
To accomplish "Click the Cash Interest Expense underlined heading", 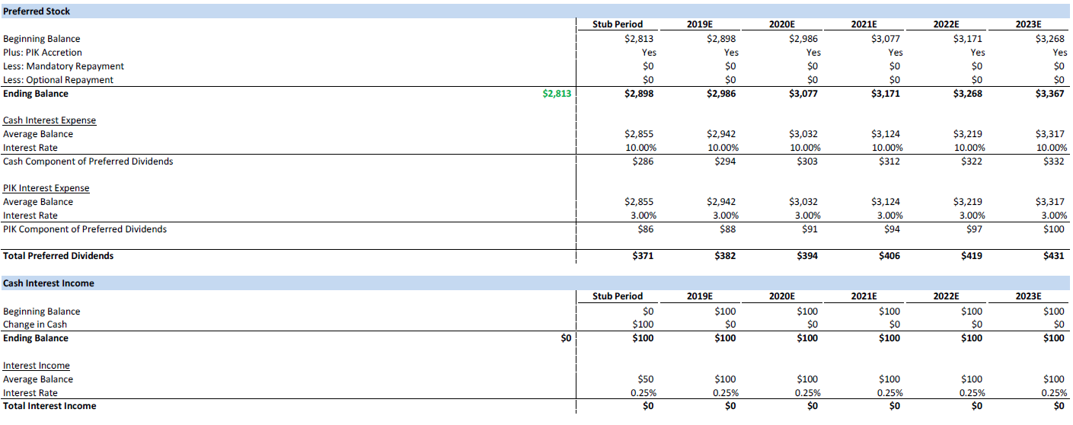I will 49,120.
